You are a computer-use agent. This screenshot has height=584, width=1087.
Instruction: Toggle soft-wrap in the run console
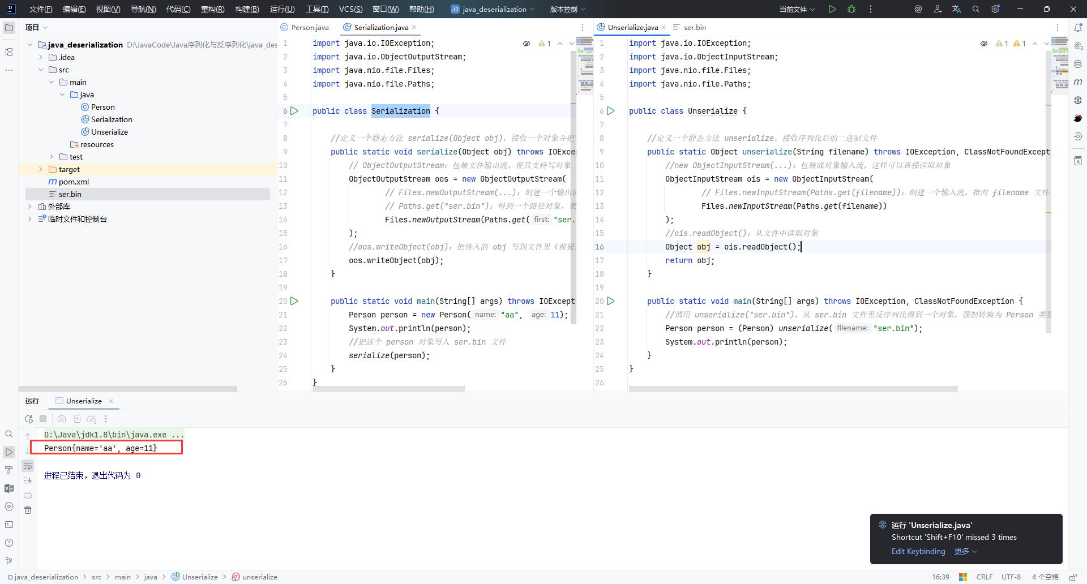pos(28,466)
